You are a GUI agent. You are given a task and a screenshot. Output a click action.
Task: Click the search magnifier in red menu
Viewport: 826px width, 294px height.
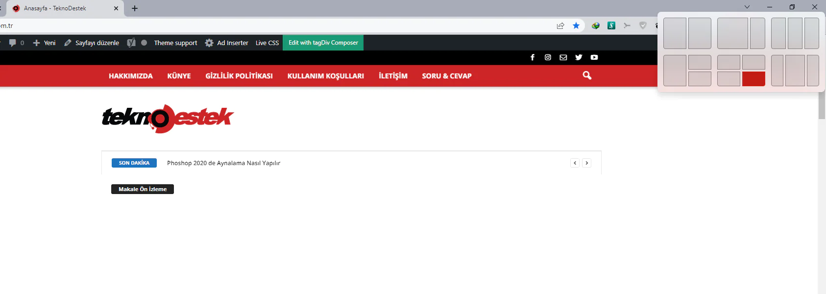point(587,75)
